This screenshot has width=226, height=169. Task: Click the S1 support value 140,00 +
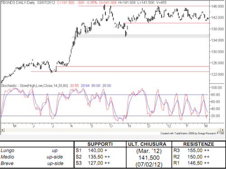[98, 150]
